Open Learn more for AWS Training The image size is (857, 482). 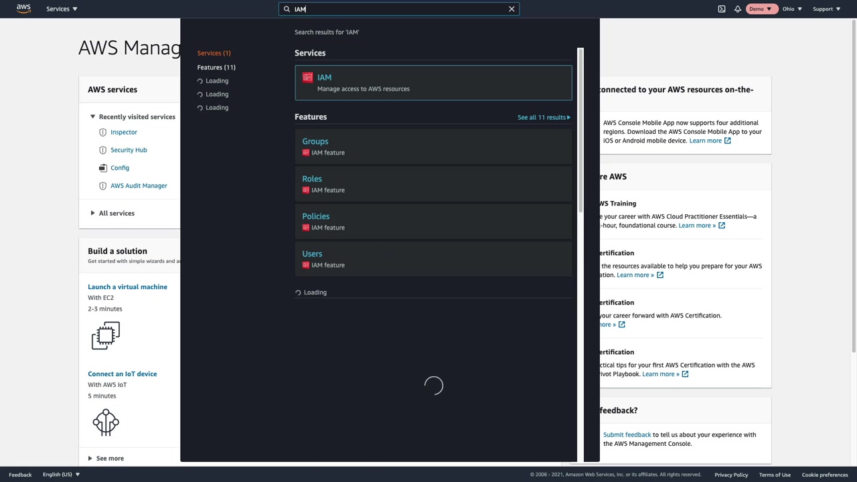tap(702, 226)
